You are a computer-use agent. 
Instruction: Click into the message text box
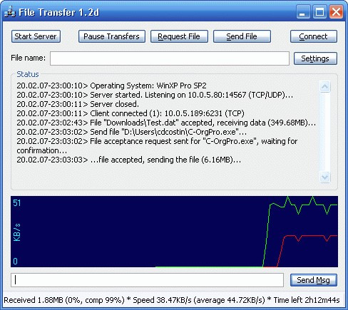point(147,280)
